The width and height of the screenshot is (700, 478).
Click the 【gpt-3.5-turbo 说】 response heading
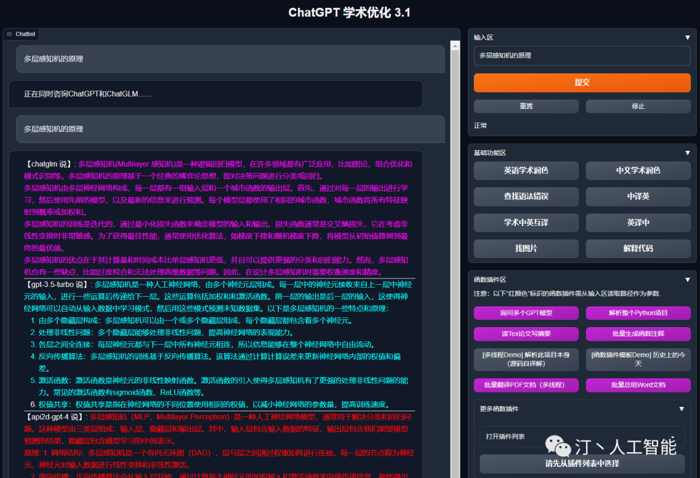[56, 285]
